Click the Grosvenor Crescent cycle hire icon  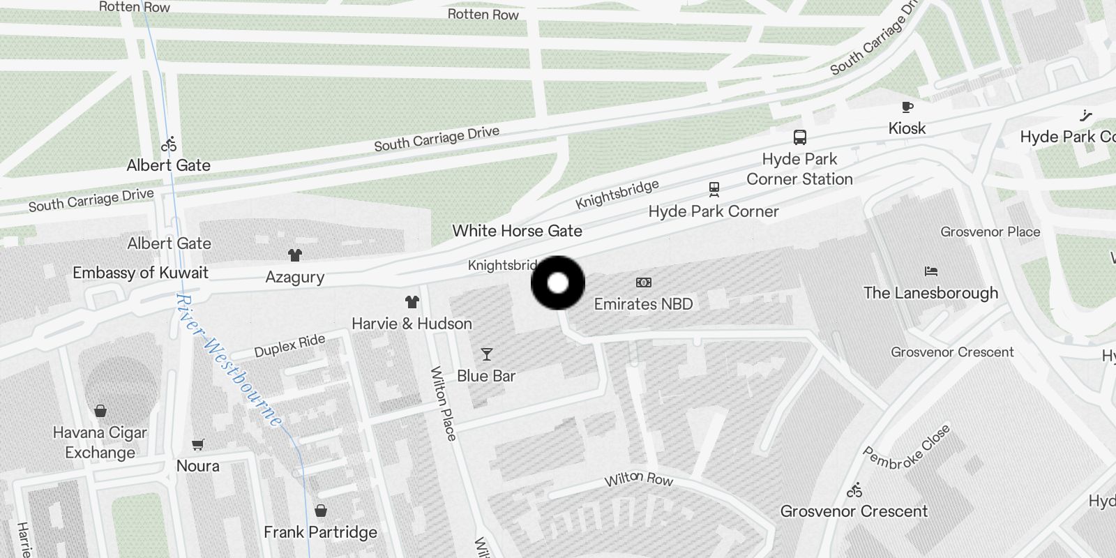854,490
